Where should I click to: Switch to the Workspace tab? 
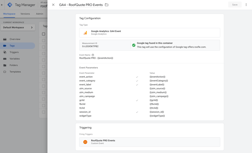coord(9,14)
